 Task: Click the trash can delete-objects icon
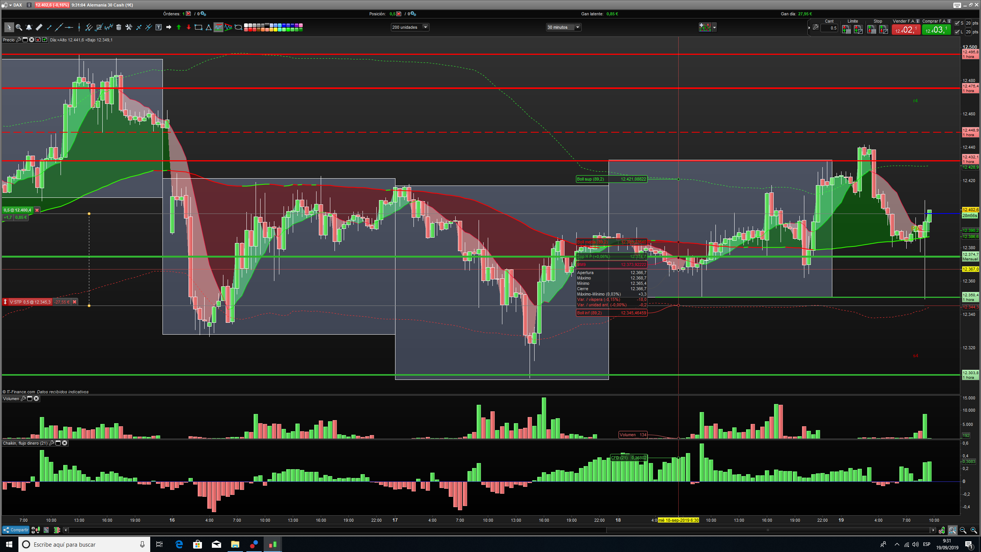[x=119, y=27]
